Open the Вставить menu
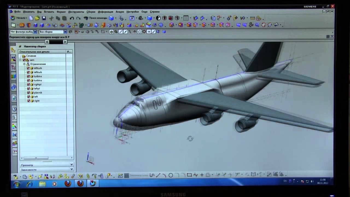 pyautogui.click(x=49, y=12)
